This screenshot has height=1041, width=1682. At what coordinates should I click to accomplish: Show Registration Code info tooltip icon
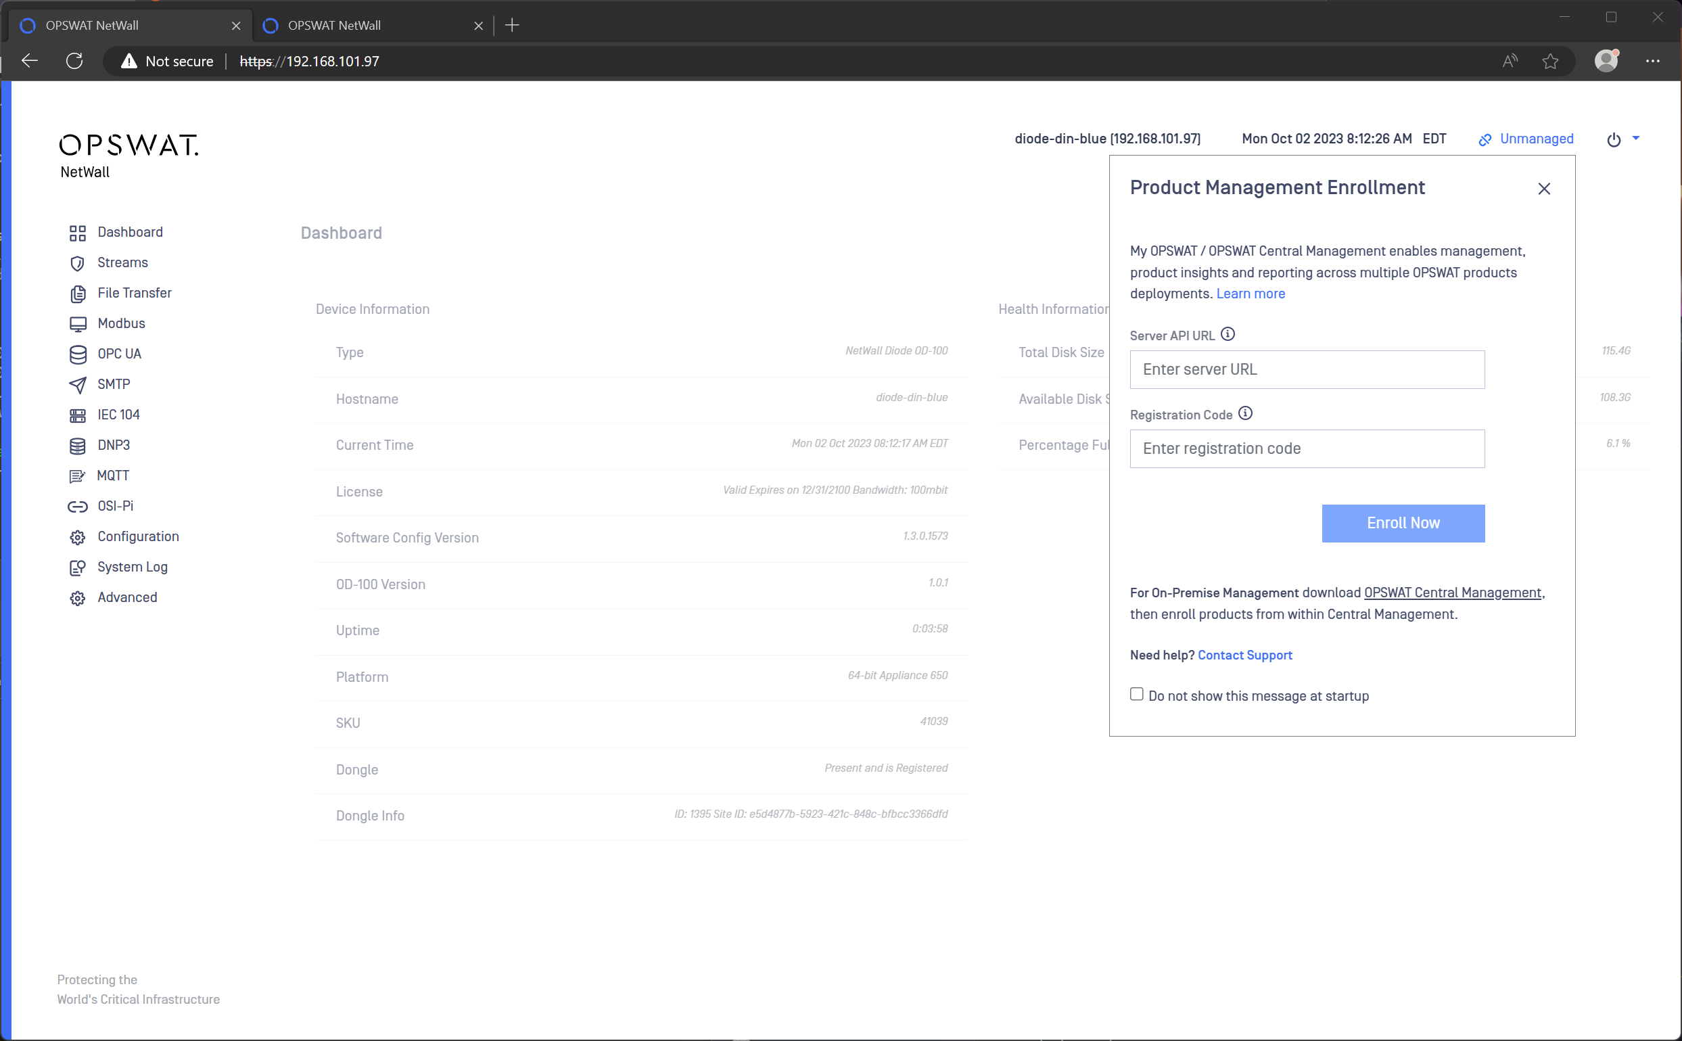[x=1246, y=414]
